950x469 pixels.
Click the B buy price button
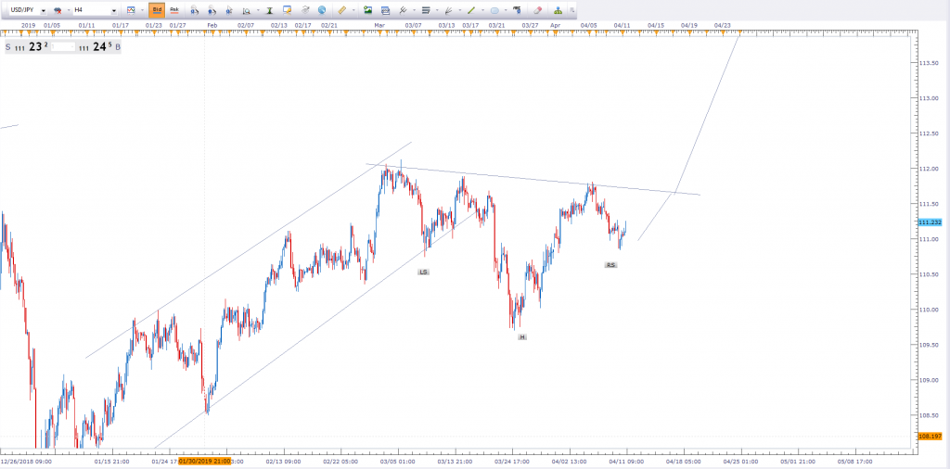point(118,45)
